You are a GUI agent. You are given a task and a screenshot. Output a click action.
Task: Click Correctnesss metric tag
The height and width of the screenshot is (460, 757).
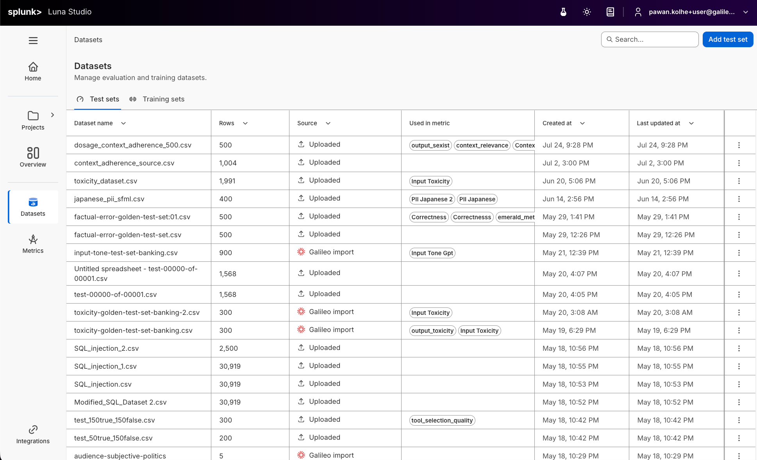(x=472, y=217)
